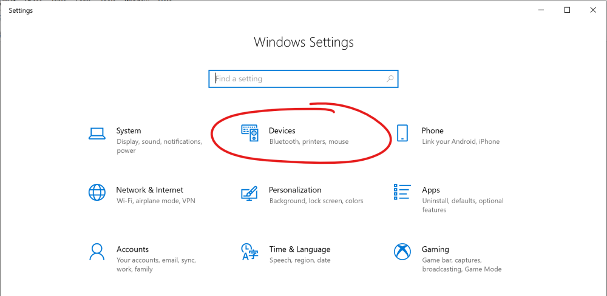This screenshot has height=296, width=607.
Task: Open the Accounts person icon
Action: (97, 252)
